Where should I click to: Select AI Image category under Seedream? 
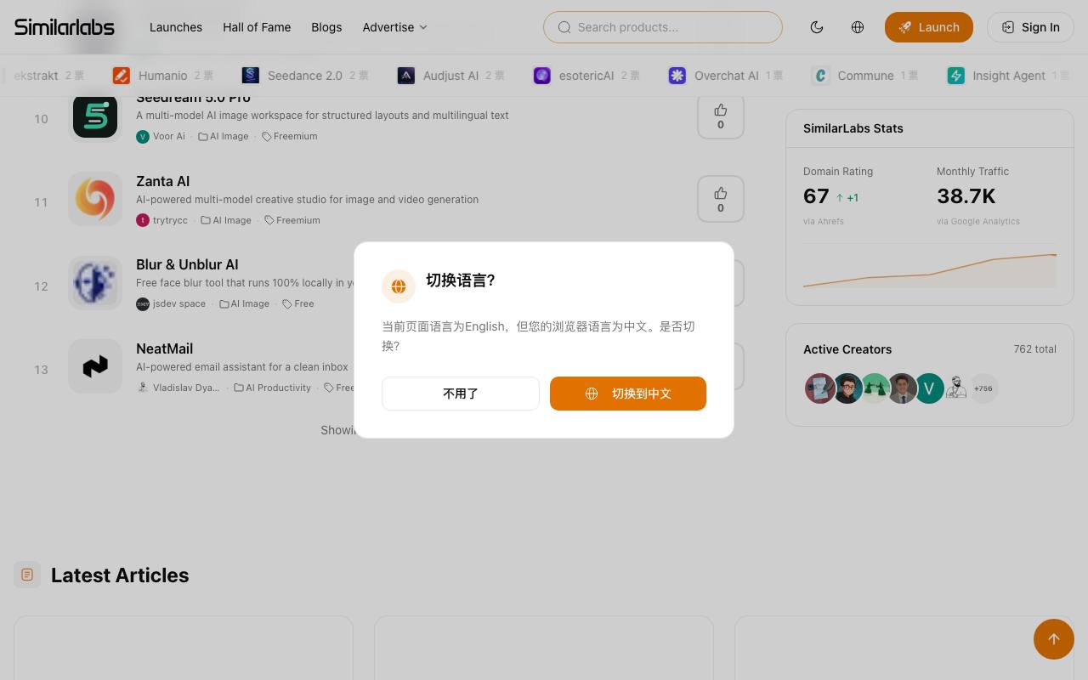coord(224,136)
